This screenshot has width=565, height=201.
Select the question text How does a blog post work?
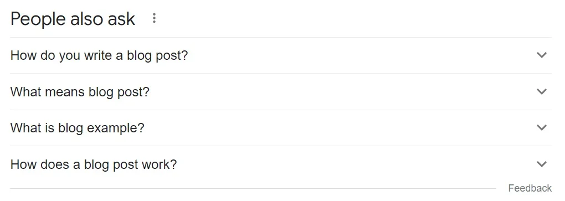tap(94, 164)
